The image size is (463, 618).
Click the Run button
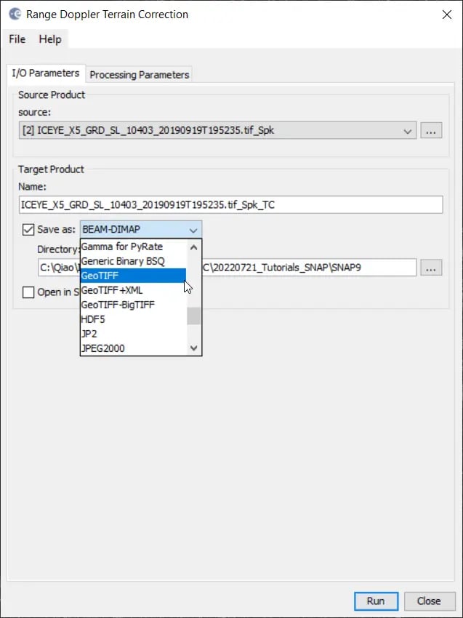tap(376, 601)
